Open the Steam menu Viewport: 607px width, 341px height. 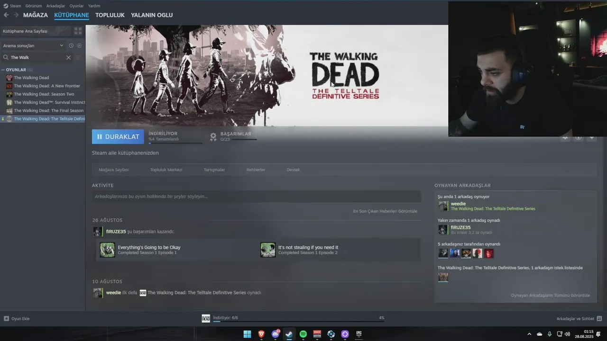click(12, 6)
